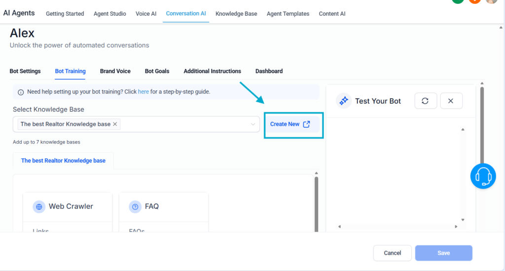
Task: Navigate to Voice AI in top menu
Action: click(146, 14)
